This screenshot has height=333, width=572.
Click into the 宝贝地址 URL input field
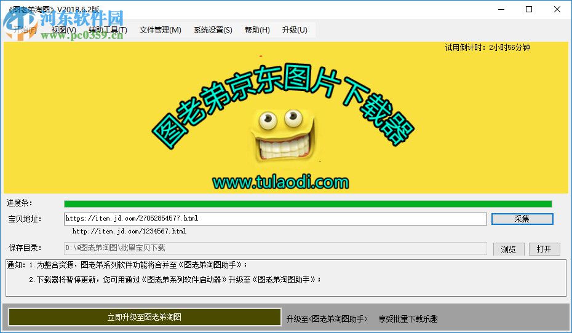[x=276, y=219]
